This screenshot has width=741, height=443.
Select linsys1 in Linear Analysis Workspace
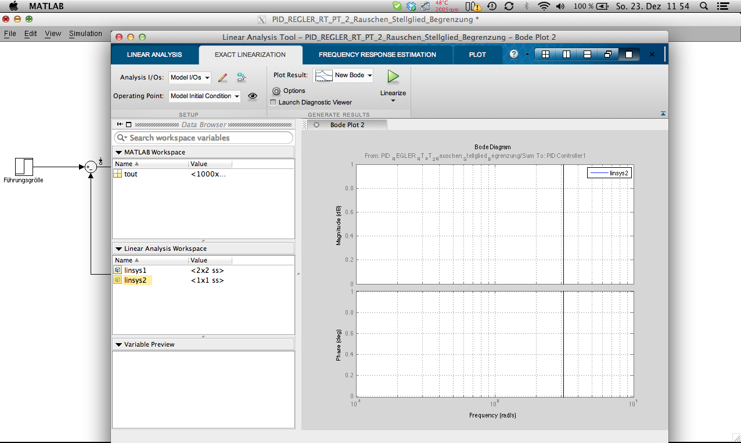click(x=135, y=271)
